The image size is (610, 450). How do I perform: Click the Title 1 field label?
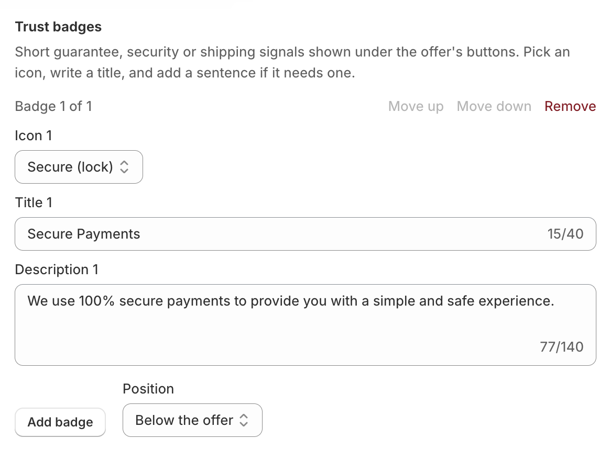point(34,203)
